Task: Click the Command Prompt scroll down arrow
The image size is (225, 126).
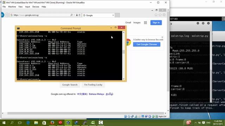Action: tap(123, 79)
